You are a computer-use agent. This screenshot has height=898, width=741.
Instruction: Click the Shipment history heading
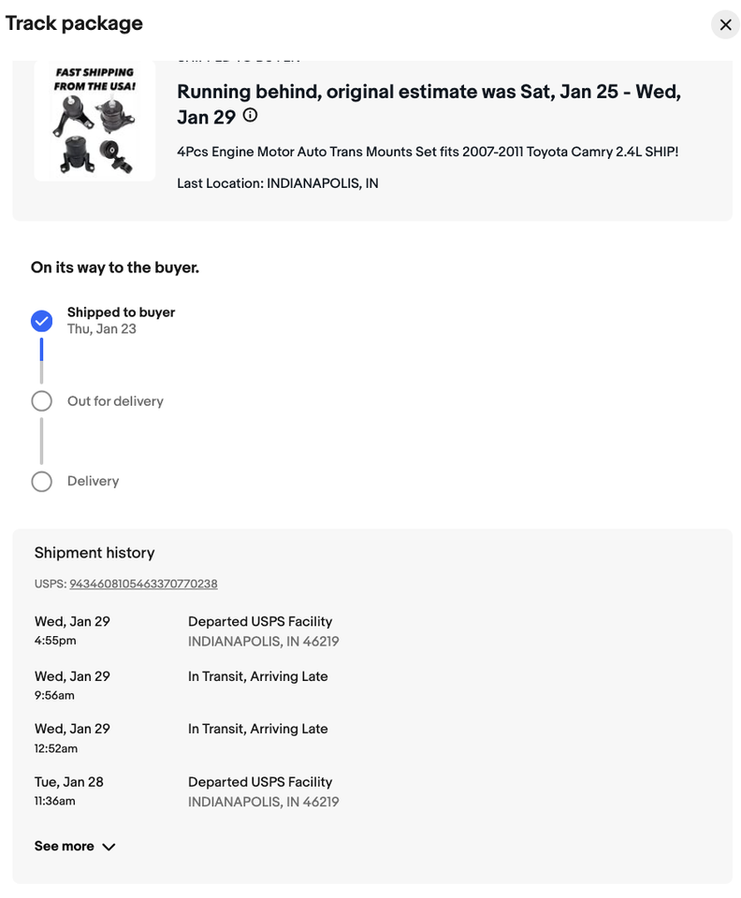pos(94,553)
